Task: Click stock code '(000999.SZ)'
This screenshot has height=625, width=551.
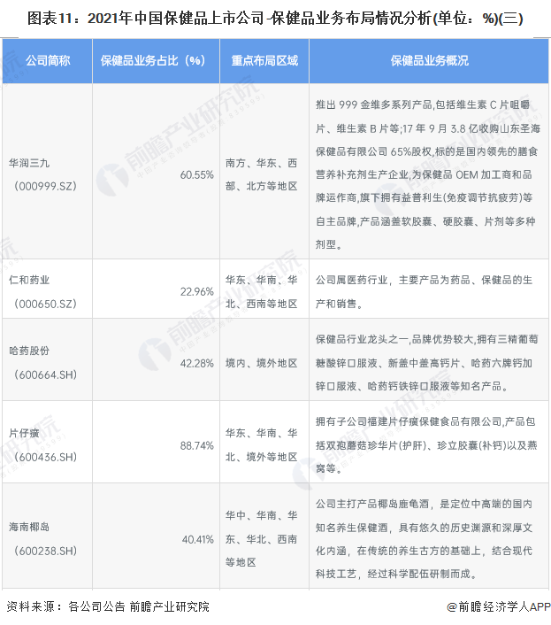Action: point(45,186)
